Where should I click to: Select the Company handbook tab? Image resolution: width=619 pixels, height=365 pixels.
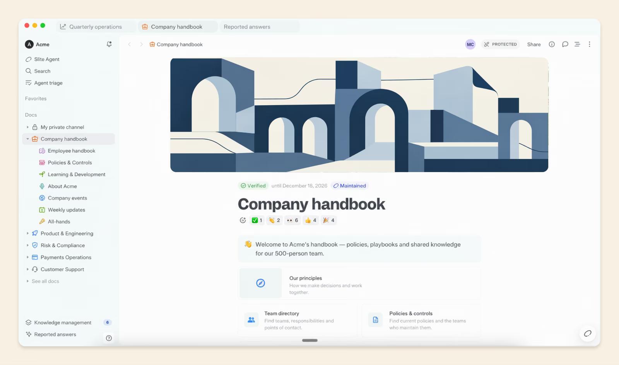177,27
